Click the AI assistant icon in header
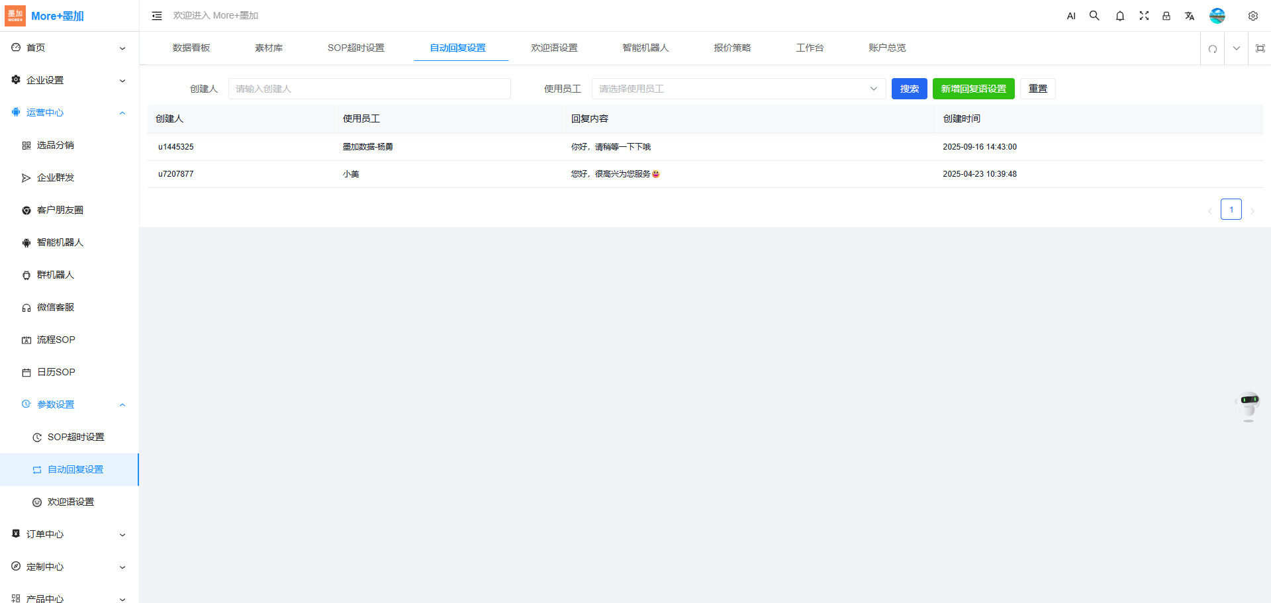This screenshot has height=603, width=1271. (1071, 16)
